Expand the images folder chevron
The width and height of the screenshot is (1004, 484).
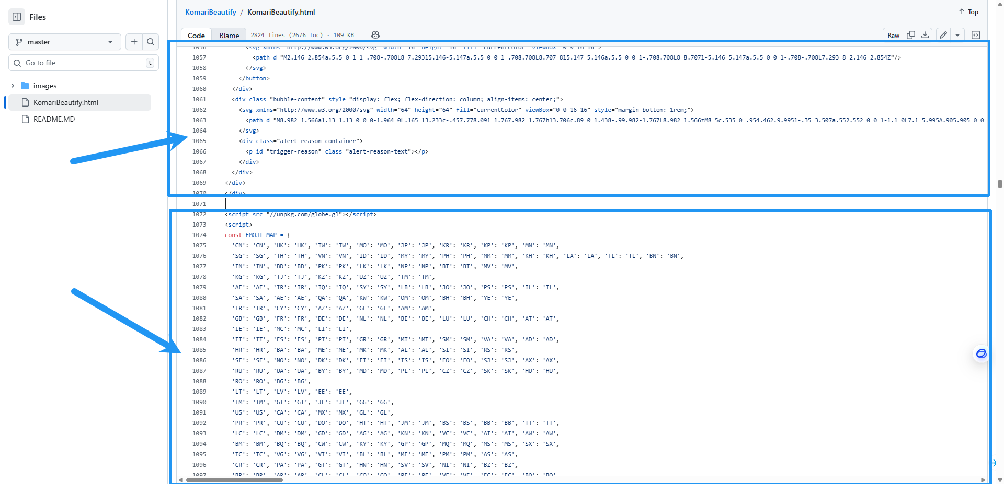click(x=13, y=86)
